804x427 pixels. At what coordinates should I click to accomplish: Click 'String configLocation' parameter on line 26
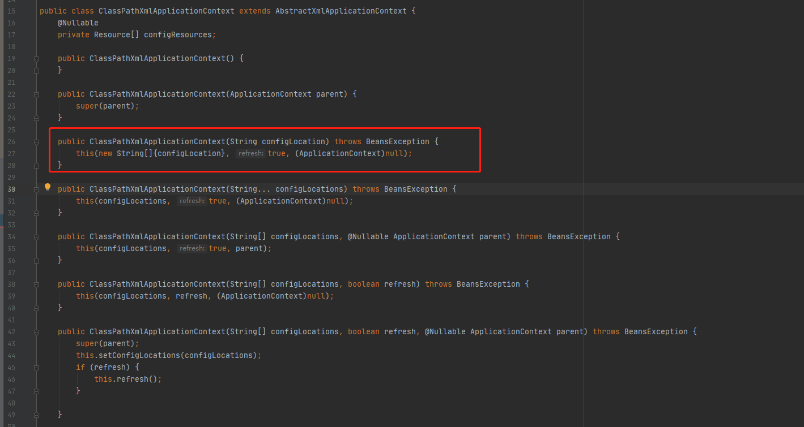278,141
